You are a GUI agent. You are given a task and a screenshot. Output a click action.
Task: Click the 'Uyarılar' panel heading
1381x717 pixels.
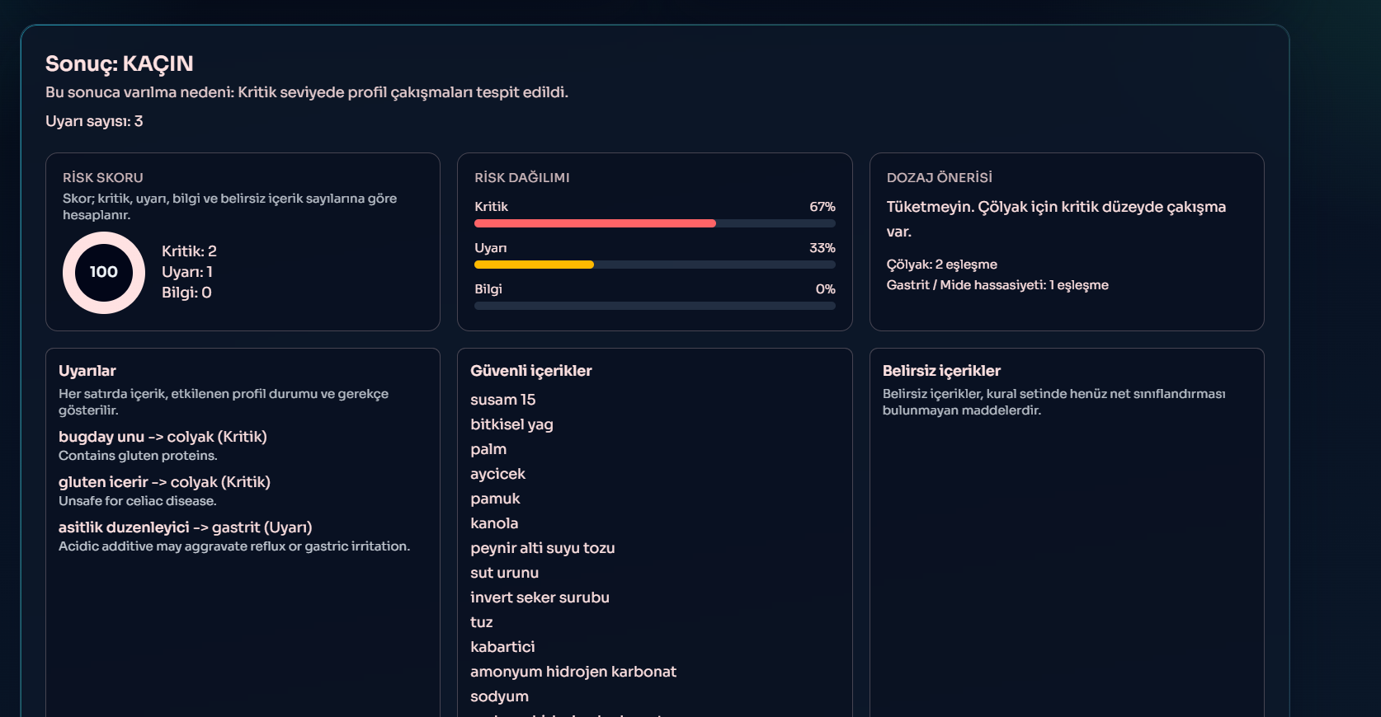pos(87,371)
